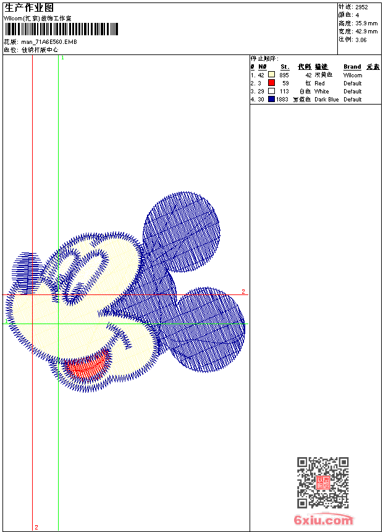
Task: Click the Default brand cell in Dark Blue row
Action: point(353,100)
